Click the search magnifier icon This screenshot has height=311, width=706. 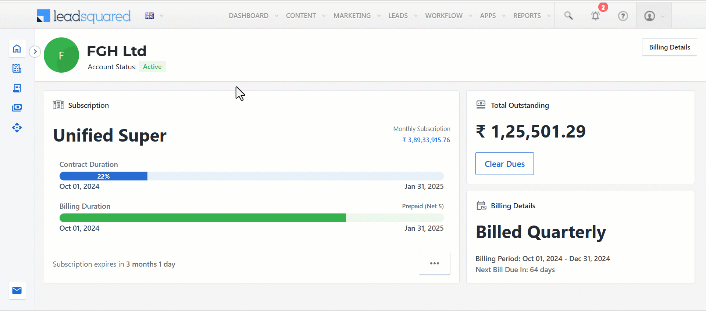tap(568, 15)
